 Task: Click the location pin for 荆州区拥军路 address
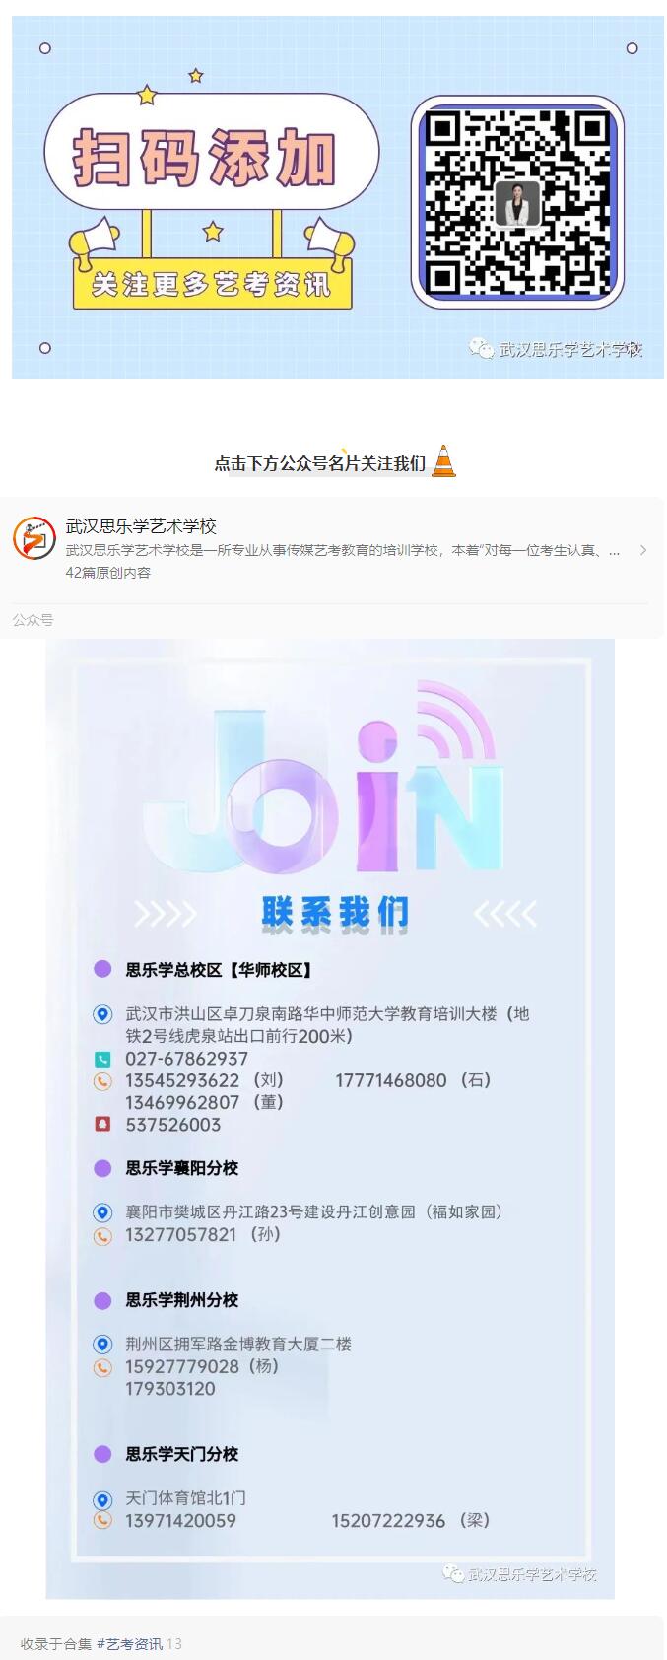click(102, 1345)
